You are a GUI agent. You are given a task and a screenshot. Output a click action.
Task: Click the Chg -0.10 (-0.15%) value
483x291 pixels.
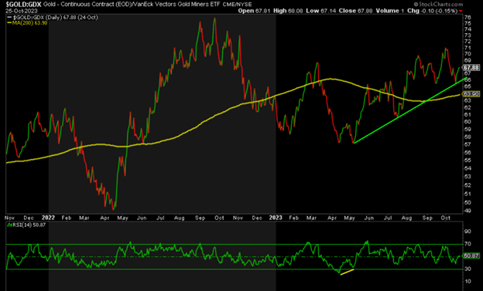click(433, 11)
